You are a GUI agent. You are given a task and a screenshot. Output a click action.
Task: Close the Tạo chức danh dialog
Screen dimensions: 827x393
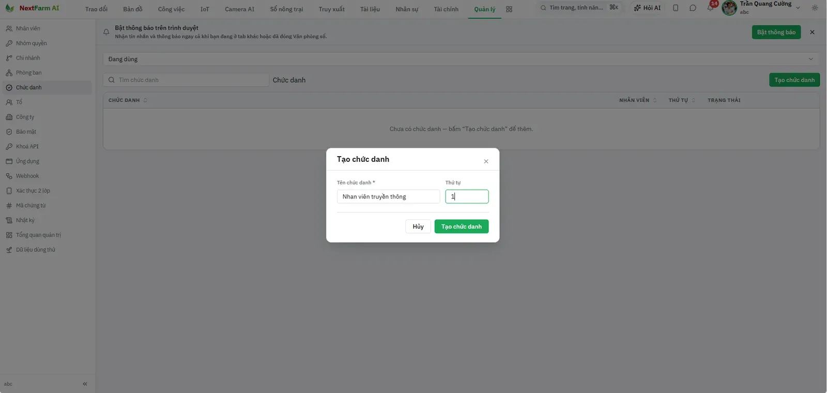[486, 161]
